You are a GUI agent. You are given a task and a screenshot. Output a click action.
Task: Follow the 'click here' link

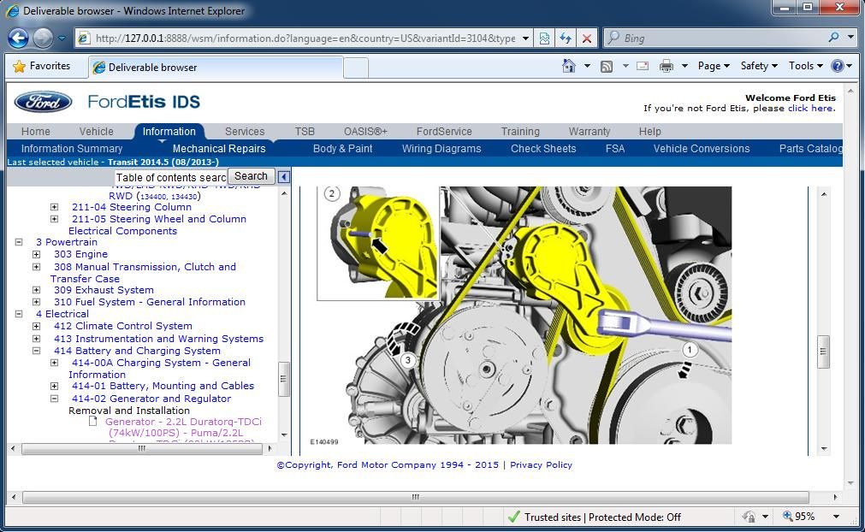click(810, 108)
